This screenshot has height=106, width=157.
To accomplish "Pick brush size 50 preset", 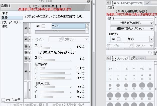I will coord(118,96).
